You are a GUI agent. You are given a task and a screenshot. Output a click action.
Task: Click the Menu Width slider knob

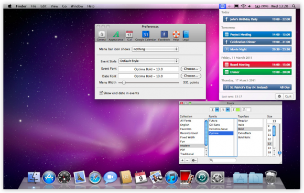click(124, 82)
